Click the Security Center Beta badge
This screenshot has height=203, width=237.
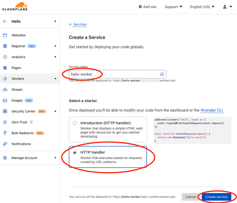coord(42,111)
